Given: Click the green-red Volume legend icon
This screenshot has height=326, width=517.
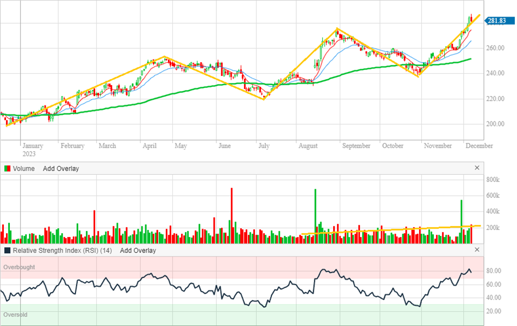Looking at the screenshot, I should tap(7, 169).
